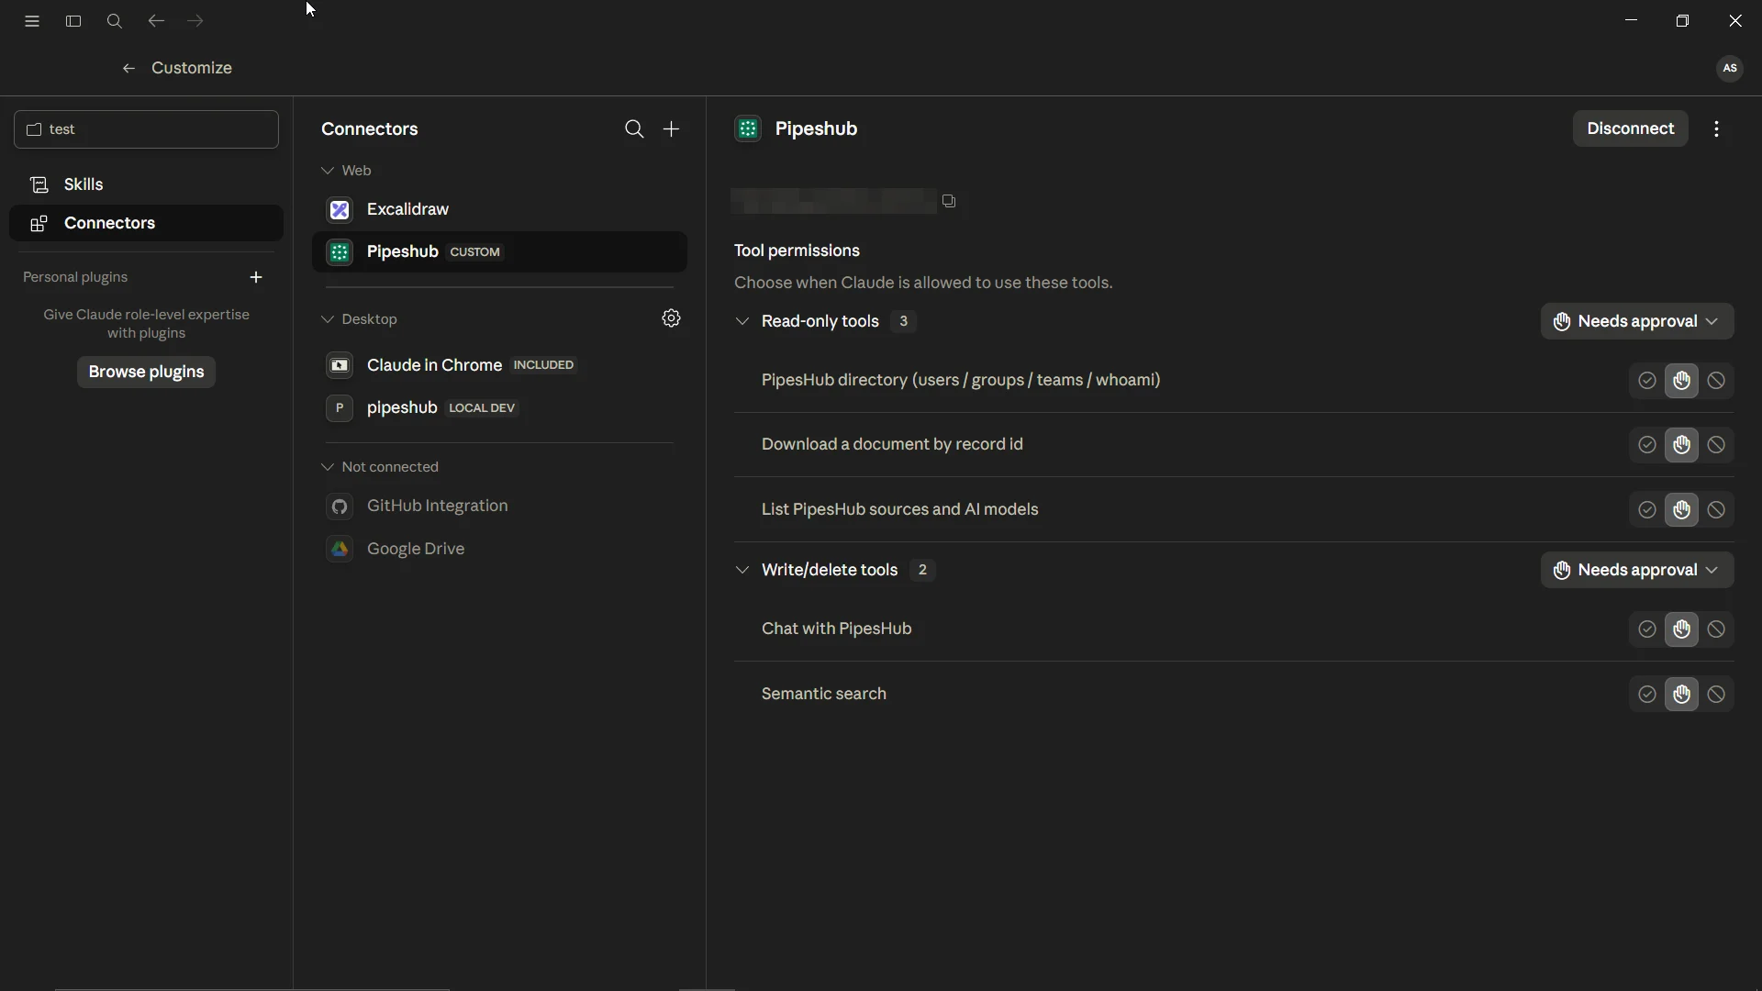1762x991 pixels.
Task: Select Connectors in the sidebar
Action: coord(146,224)
